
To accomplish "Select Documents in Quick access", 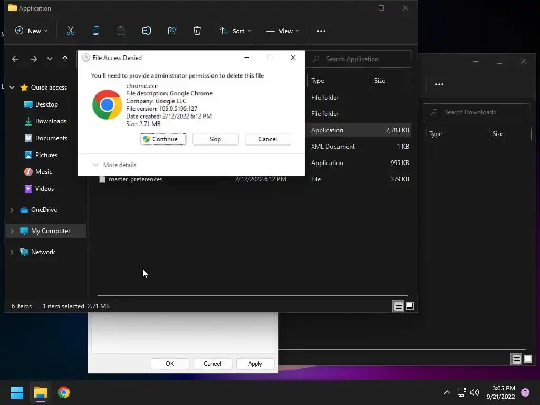I will point(46,138).
